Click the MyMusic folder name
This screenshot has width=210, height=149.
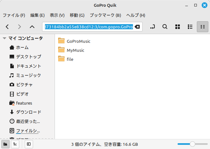tap(75, 50)
